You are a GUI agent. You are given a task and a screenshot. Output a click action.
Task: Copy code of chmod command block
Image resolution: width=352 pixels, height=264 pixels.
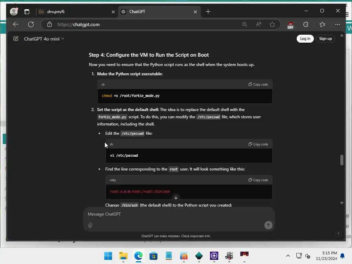pyautogui.click(x=258, y=85)
